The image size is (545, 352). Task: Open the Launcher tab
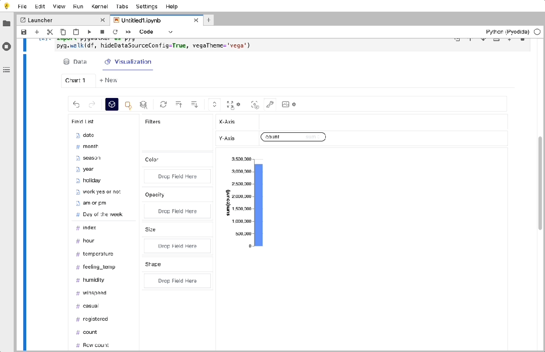point(40,20)
